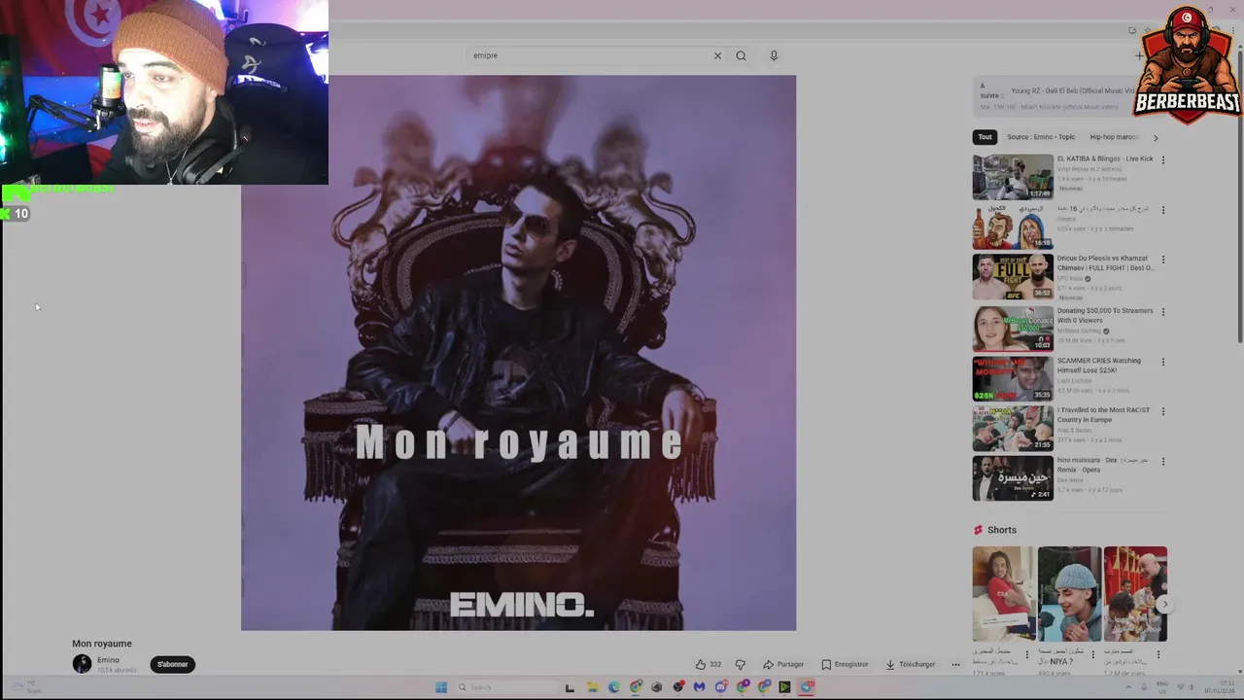Viewport: 1244px width, 700px height.
Task: Open the Windows Start button
Action: 440,687
